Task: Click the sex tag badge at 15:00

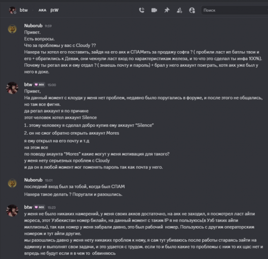Action: [40, 84]
